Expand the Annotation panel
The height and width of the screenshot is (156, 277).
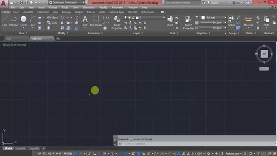(x=95, y=33)
